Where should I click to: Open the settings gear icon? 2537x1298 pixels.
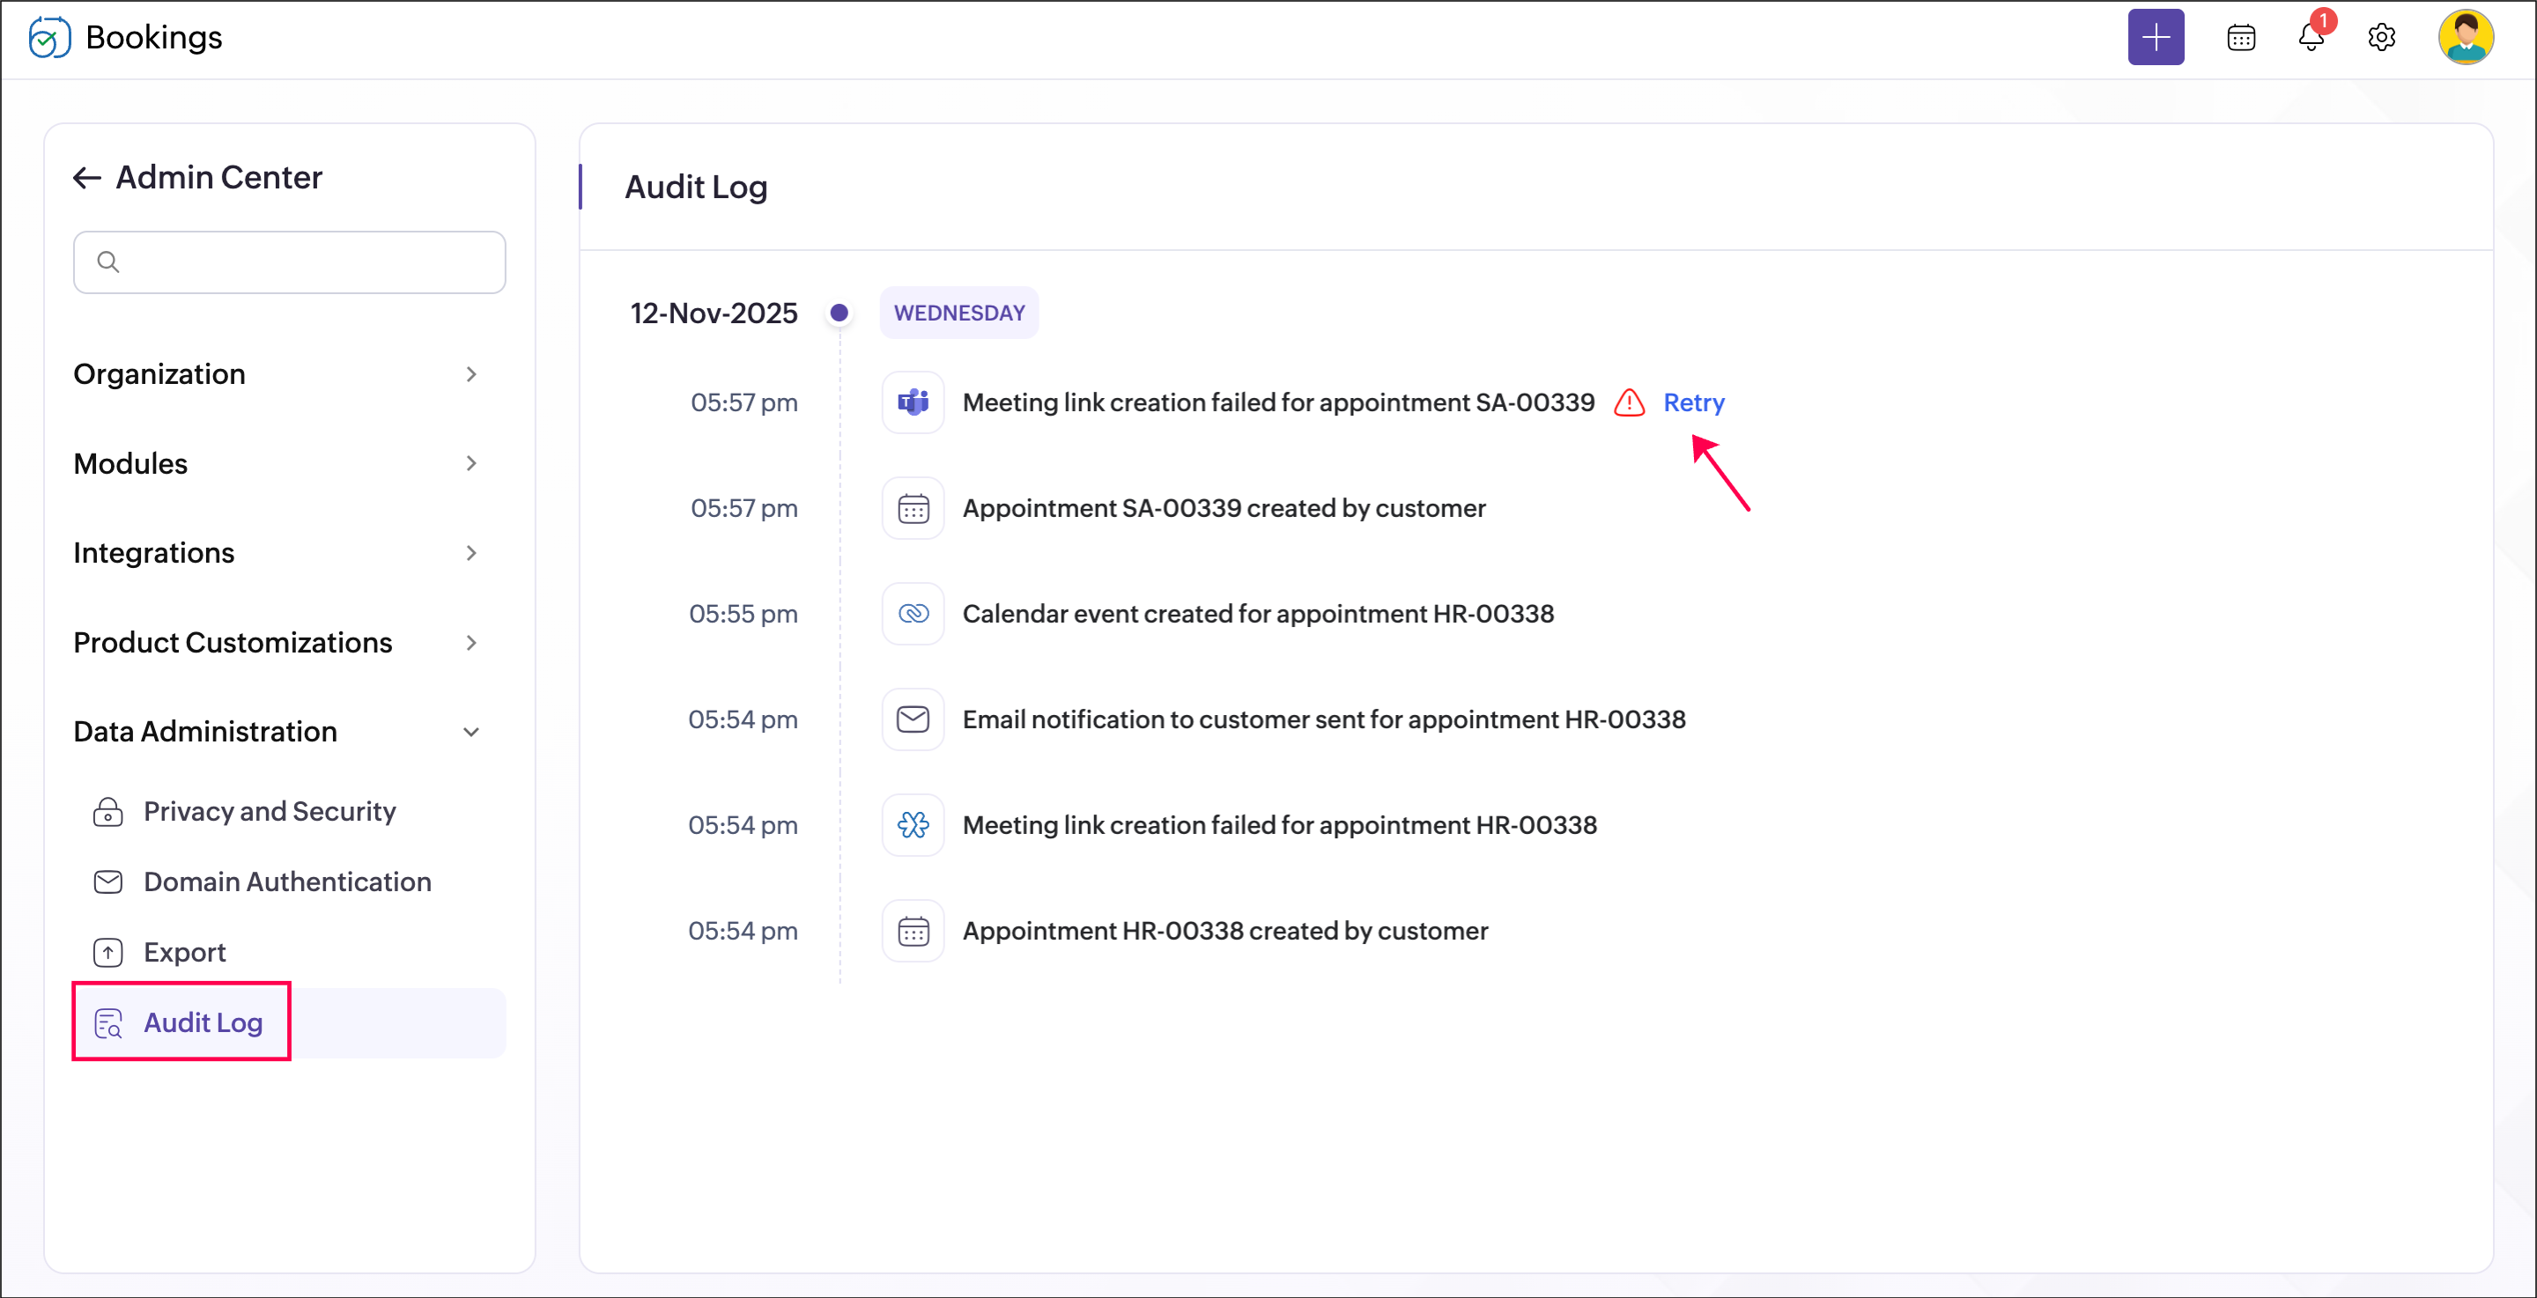(2380, 37)
